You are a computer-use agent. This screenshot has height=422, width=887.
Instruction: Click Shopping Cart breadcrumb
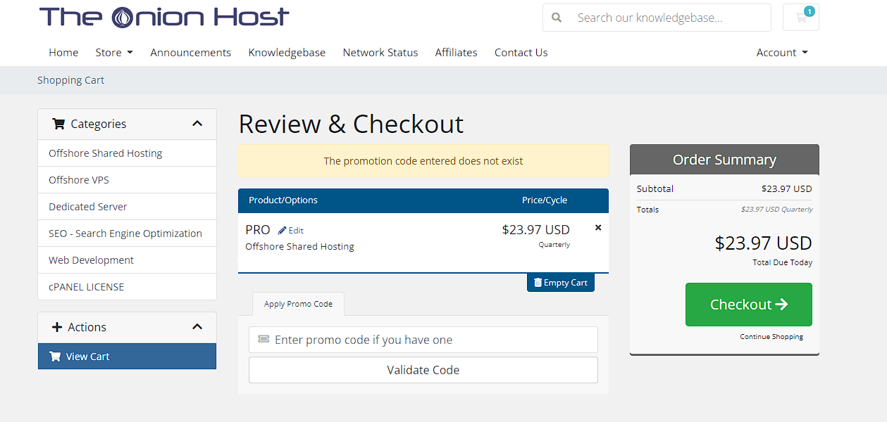70,80
